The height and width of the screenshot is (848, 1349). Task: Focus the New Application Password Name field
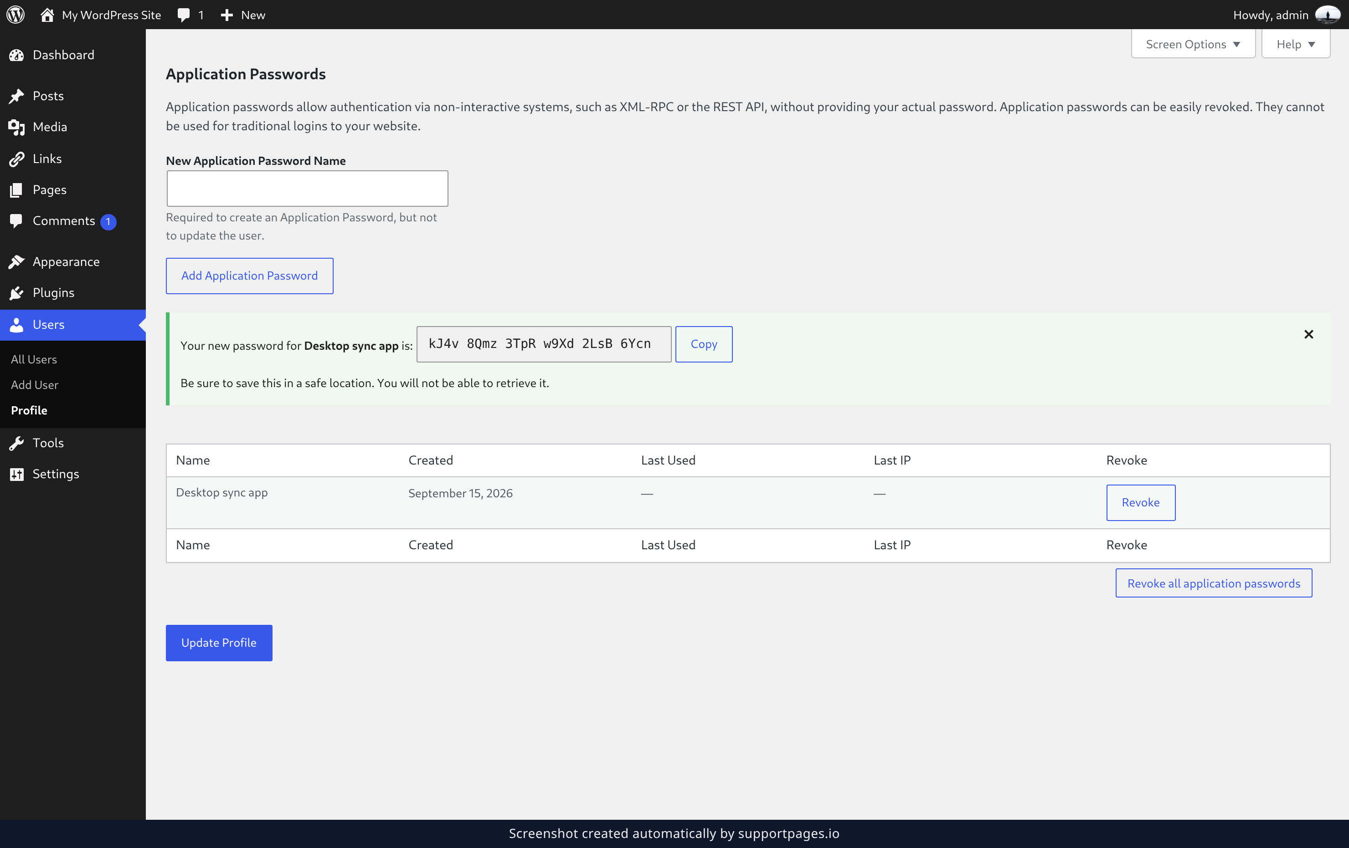click(x=307, y=188)
